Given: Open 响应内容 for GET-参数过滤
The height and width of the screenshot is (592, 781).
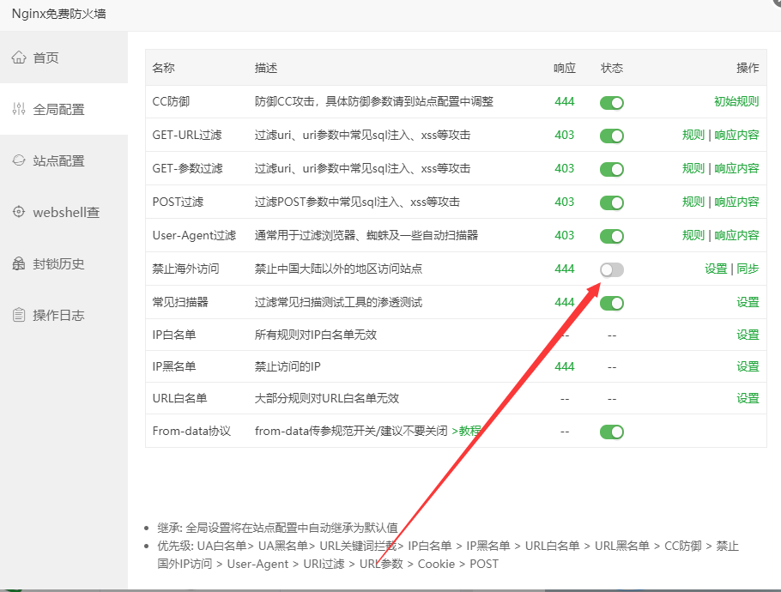Looking at the screenshot, I should (x=736, y=168).
